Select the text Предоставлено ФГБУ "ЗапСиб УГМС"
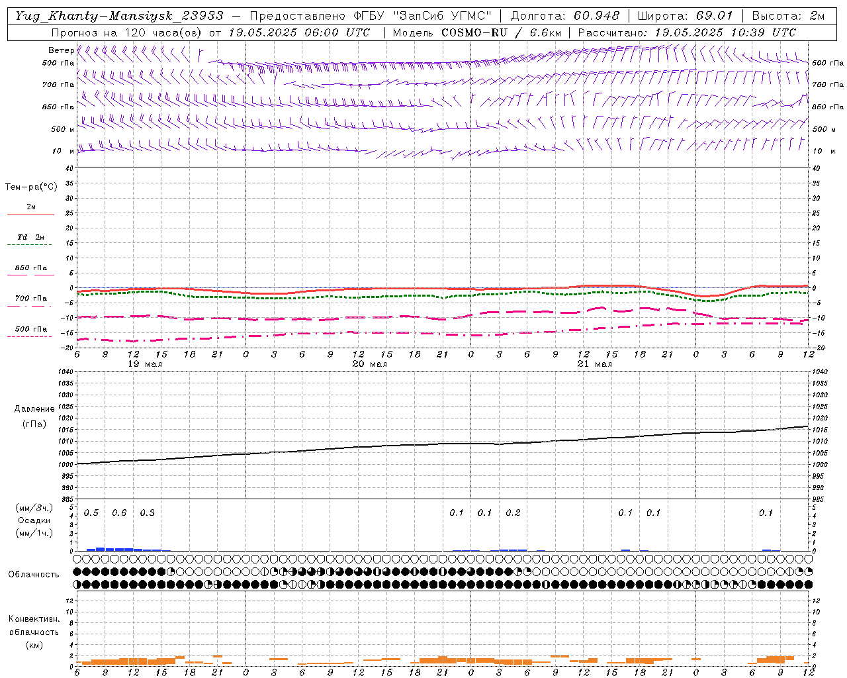The width and height of the screenshot is (847, 678). point(371,16)
